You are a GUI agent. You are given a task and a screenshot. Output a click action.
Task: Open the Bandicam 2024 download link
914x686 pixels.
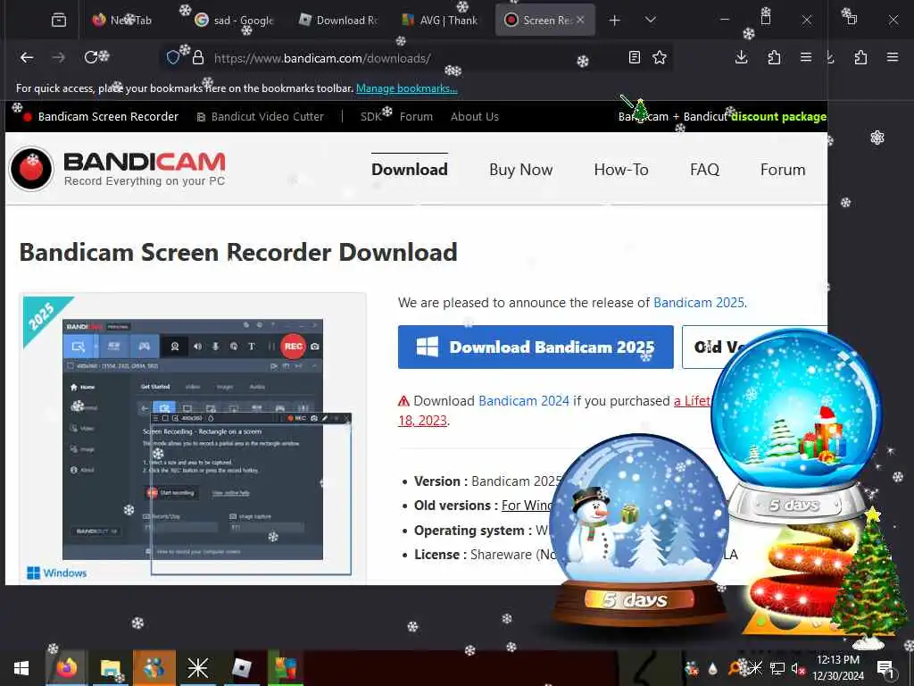pyautogui.click(x=523, y=401)
